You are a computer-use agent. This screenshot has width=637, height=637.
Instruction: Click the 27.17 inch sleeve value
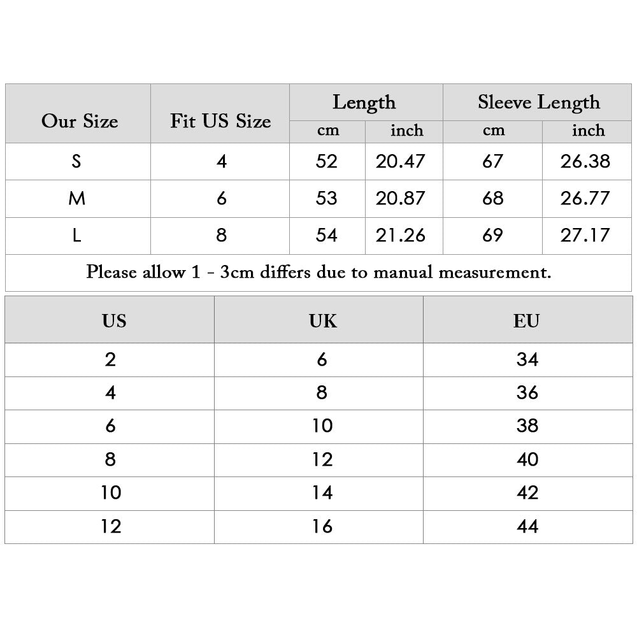click(585, 236)
